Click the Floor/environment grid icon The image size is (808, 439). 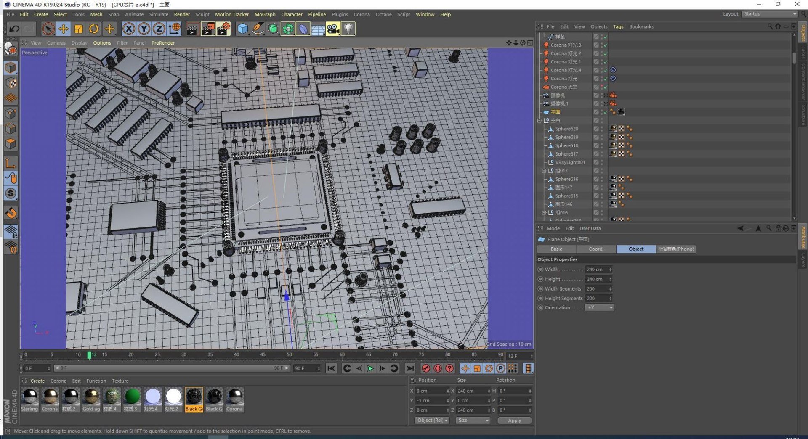pos(318,29)
